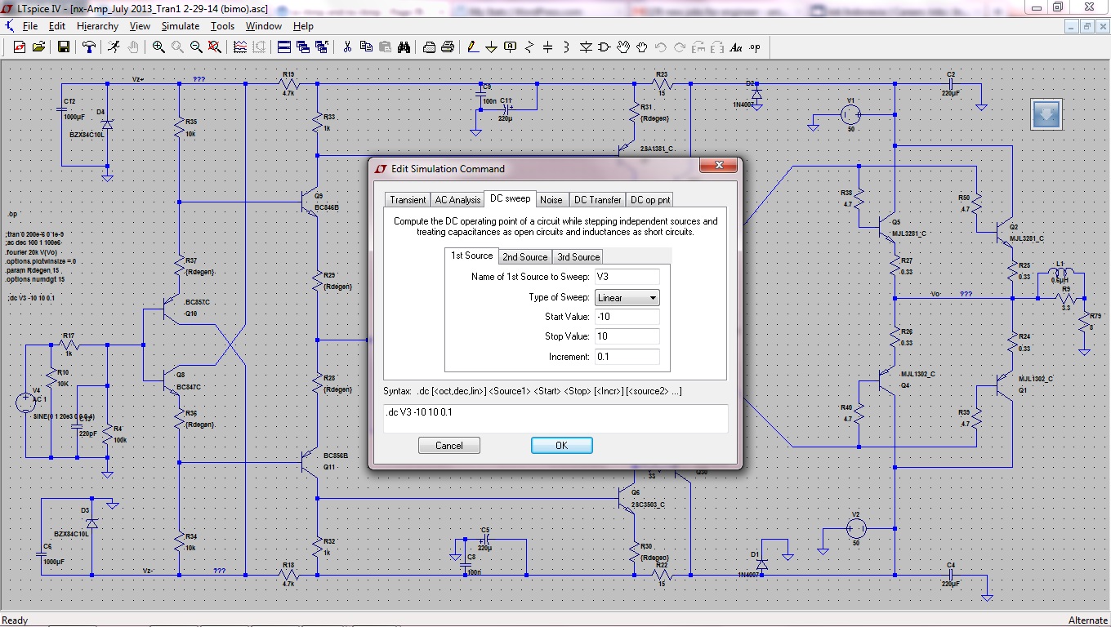Click the Close All Windows toolbar icon
1111x627 pixels.
pyautogui.click(x=322, y=47)
